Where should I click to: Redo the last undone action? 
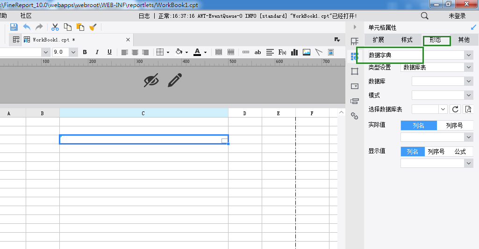(39, 27)
